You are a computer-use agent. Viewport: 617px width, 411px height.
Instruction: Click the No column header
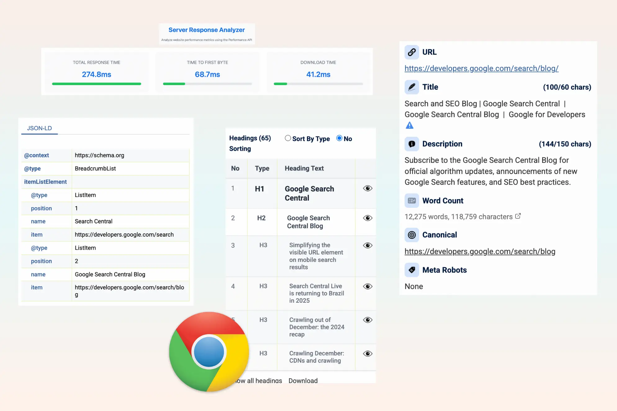(235, 168)
